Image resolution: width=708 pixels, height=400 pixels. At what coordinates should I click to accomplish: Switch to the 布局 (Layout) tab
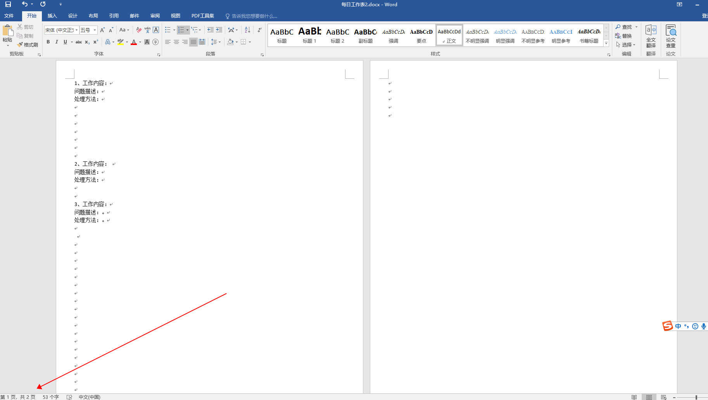tap(93, 16)
